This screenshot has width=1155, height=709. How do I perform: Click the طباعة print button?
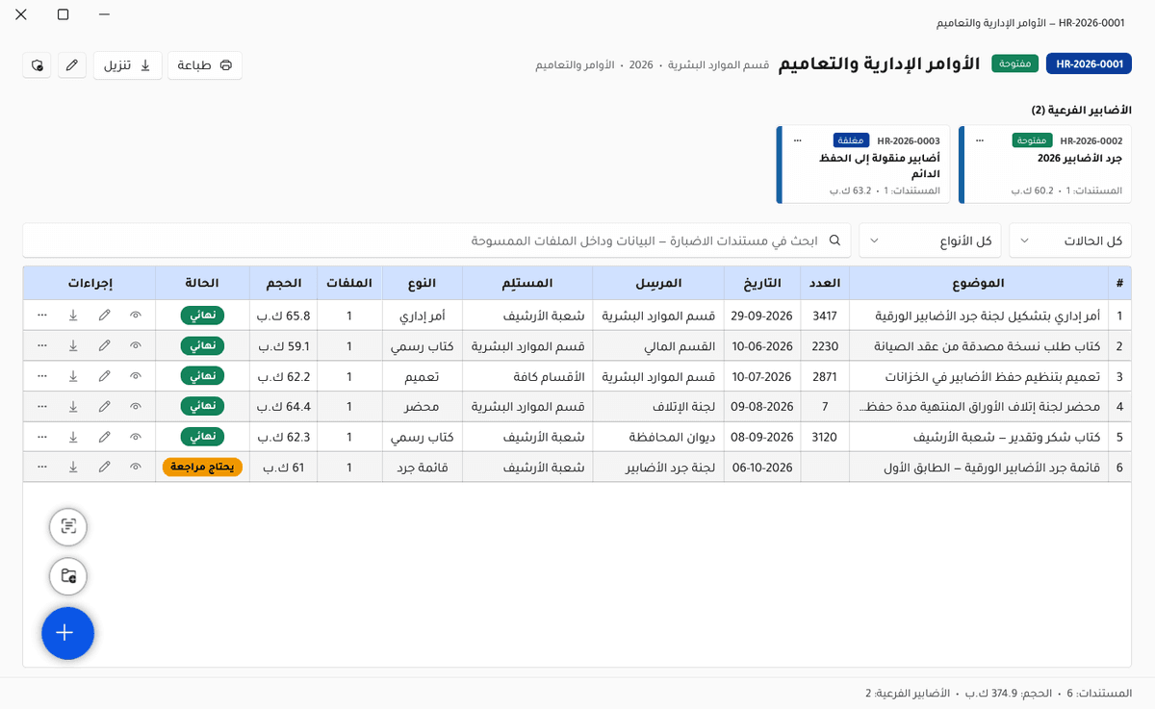point(205,65)
